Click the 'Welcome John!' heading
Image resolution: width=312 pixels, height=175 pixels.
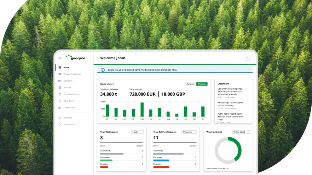tap(113, 58)
